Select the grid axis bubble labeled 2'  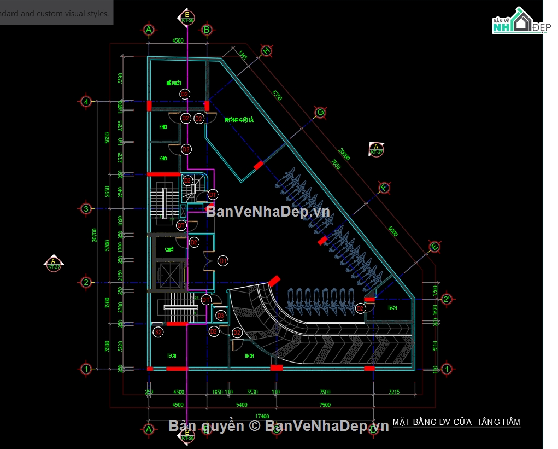pos(447,299)
